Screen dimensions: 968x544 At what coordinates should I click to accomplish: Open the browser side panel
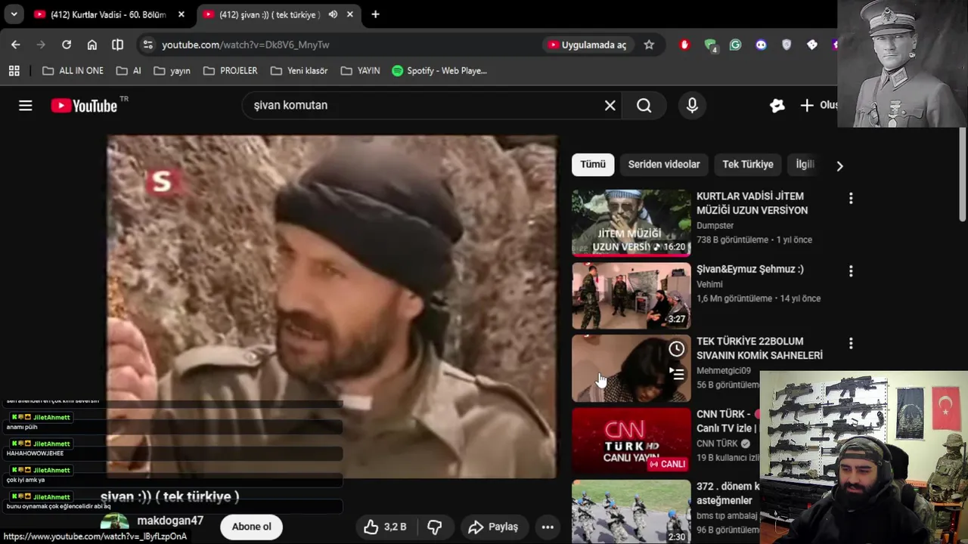pyautogui.click(x=117, y=45)
